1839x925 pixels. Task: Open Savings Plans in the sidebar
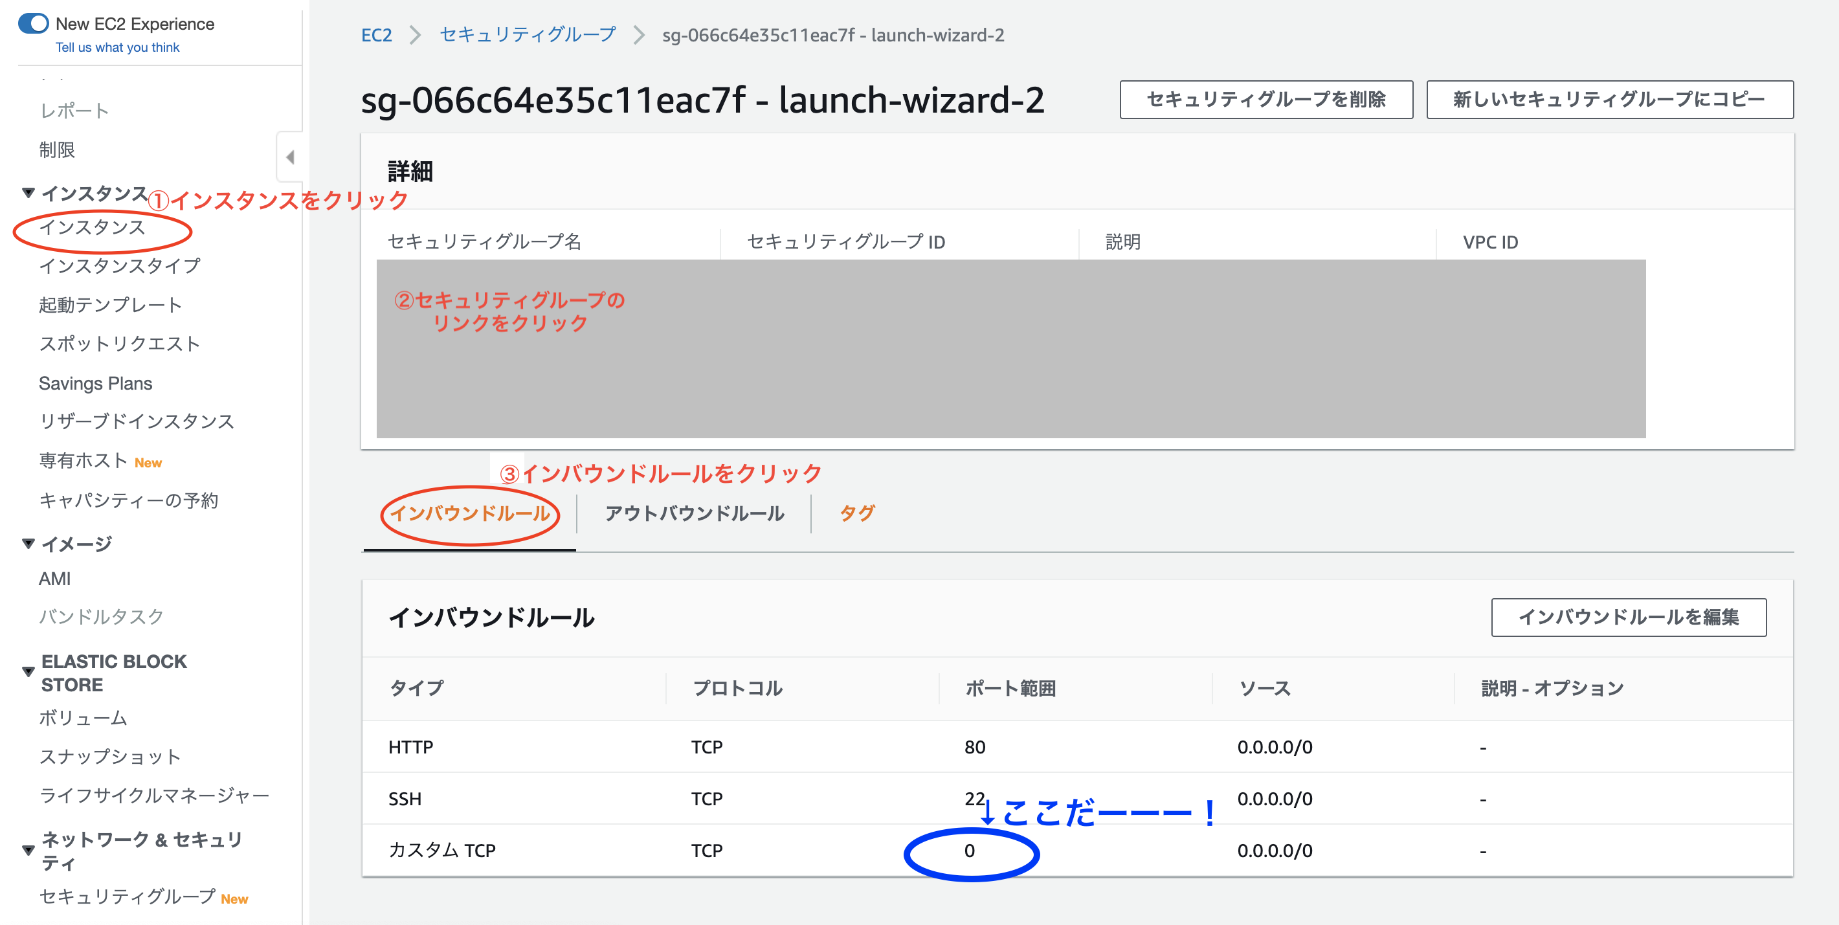tap(96, 383)
